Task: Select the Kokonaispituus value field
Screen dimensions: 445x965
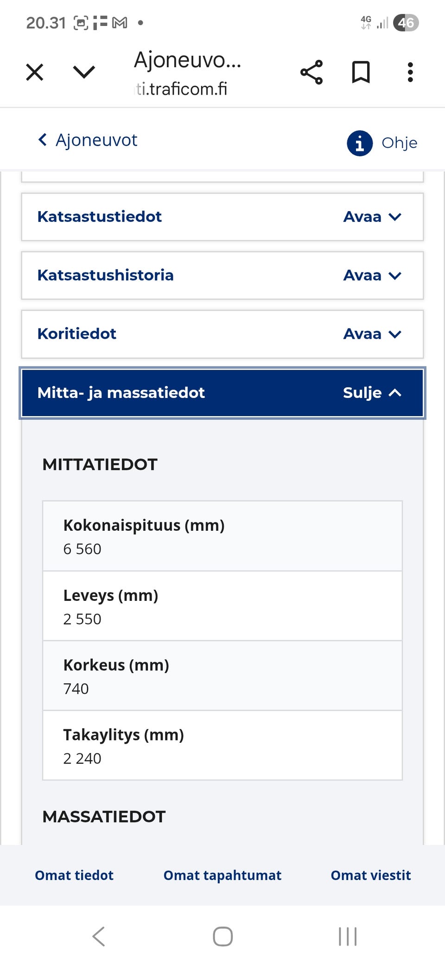Action: pyautogui.click(x=222, y=536)
